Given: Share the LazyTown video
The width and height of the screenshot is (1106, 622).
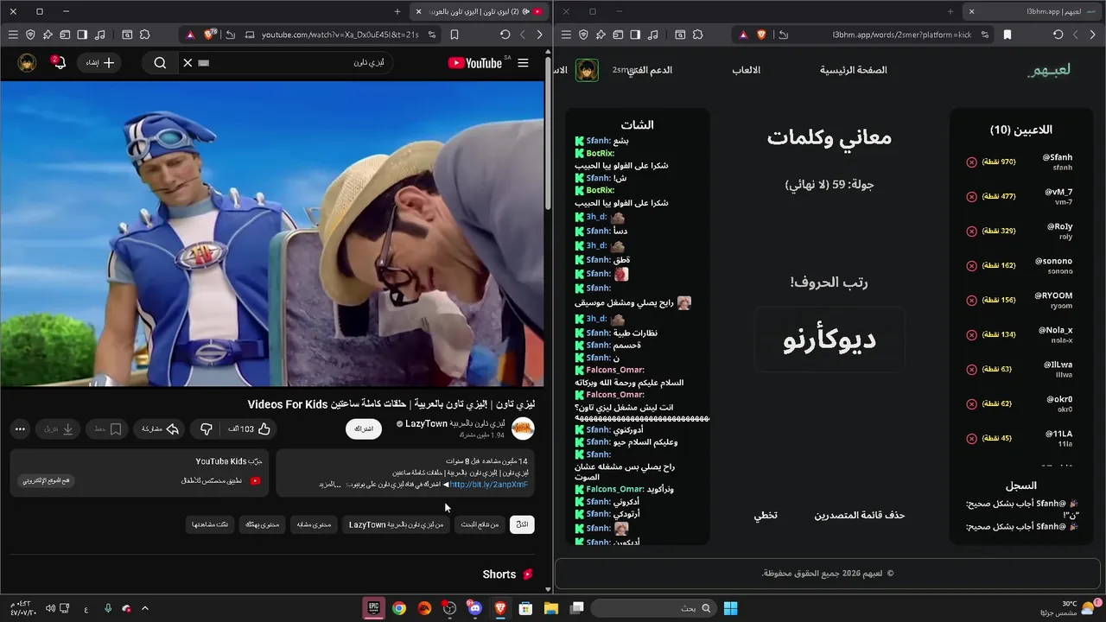Looking at the screenshot, I should click(160, 428).
